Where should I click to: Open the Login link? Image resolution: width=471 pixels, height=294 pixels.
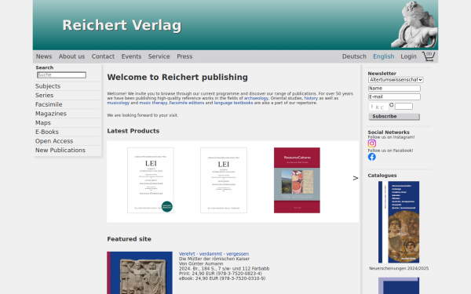point(408,56)
